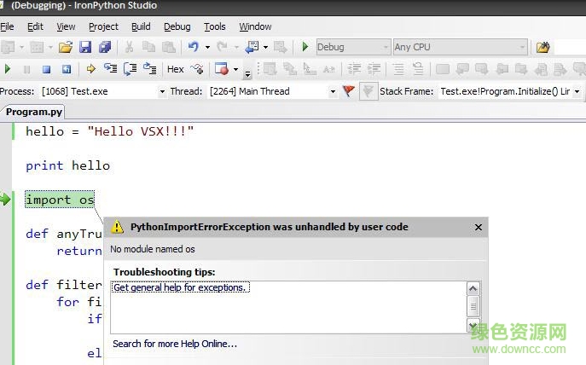Expand the Undo history dropdown arrow
Image resolution: width=586 pixels, height=365 pixels.
click(x=207, y=48)
